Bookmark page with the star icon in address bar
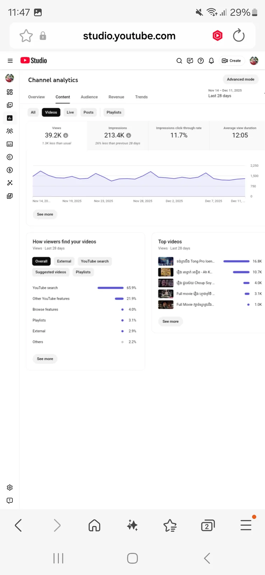265x575 pixels. click(26, 36)
